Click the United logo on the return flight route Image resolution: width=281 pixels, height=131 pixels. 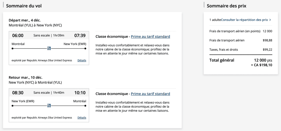[x=49, y=106]
